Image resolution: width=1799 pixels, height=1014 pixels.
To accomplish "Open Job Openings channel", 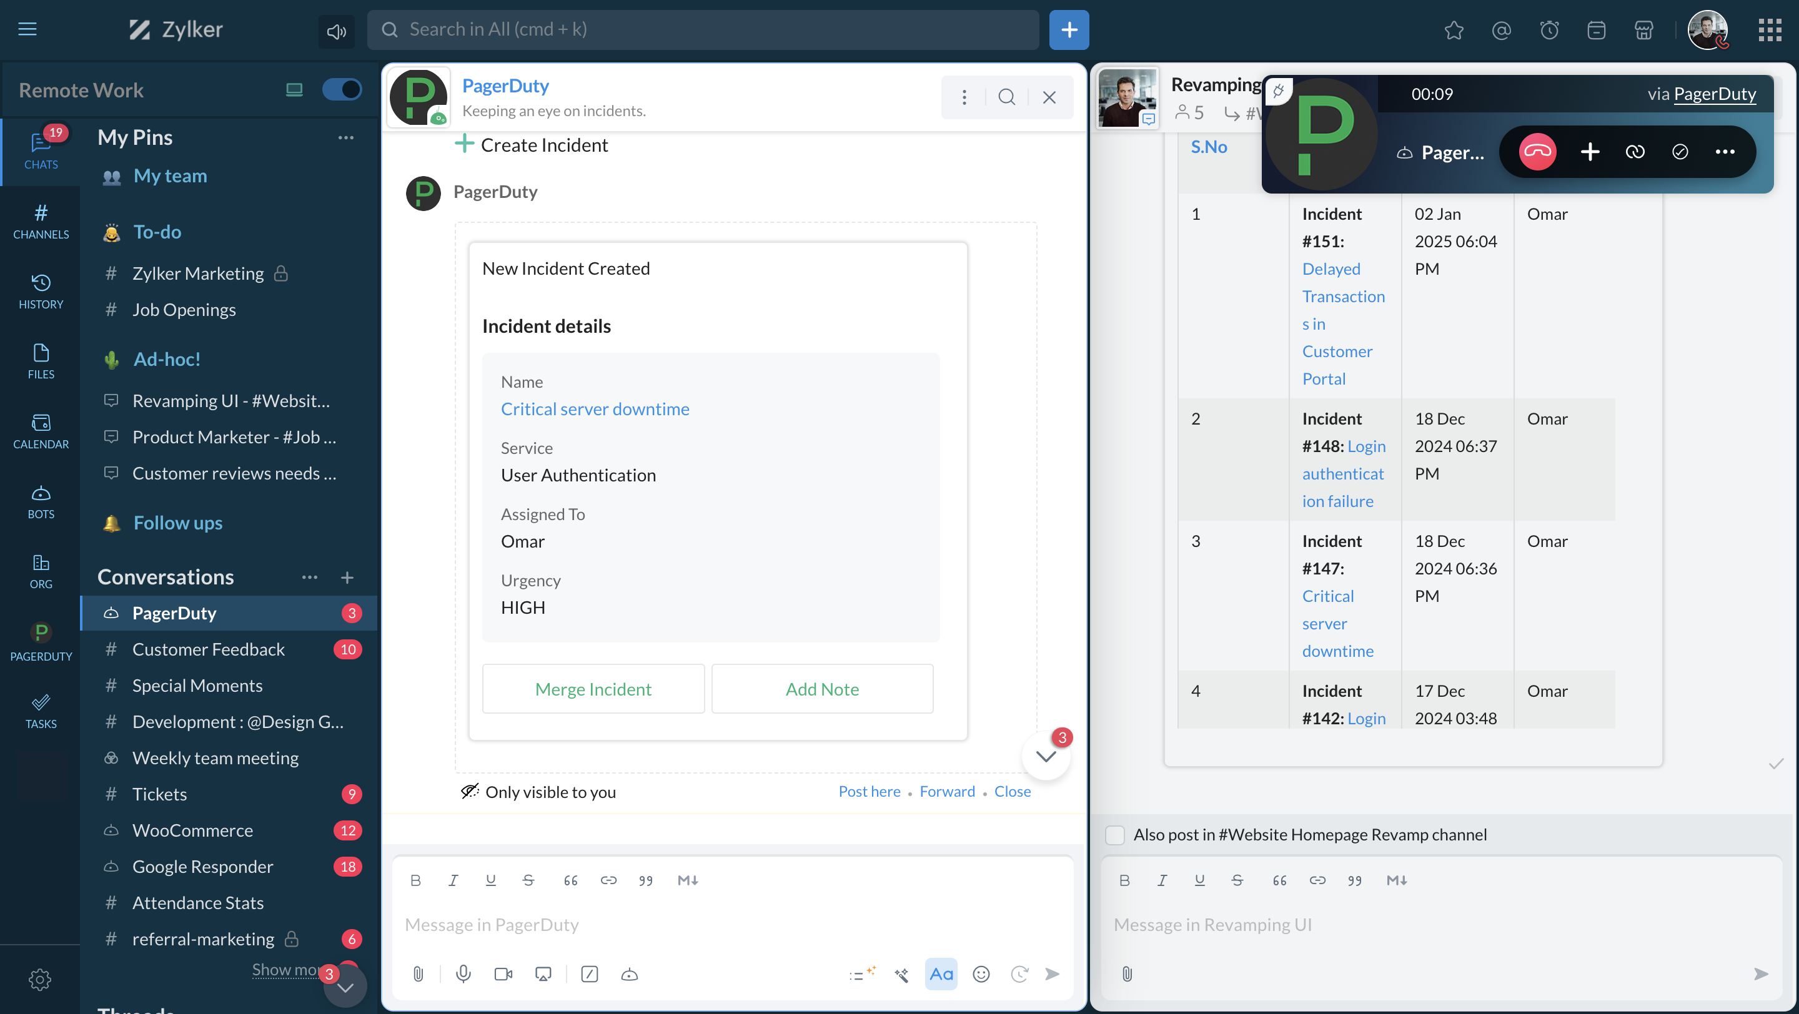I will pyautogui.click(x=184, y=310).
